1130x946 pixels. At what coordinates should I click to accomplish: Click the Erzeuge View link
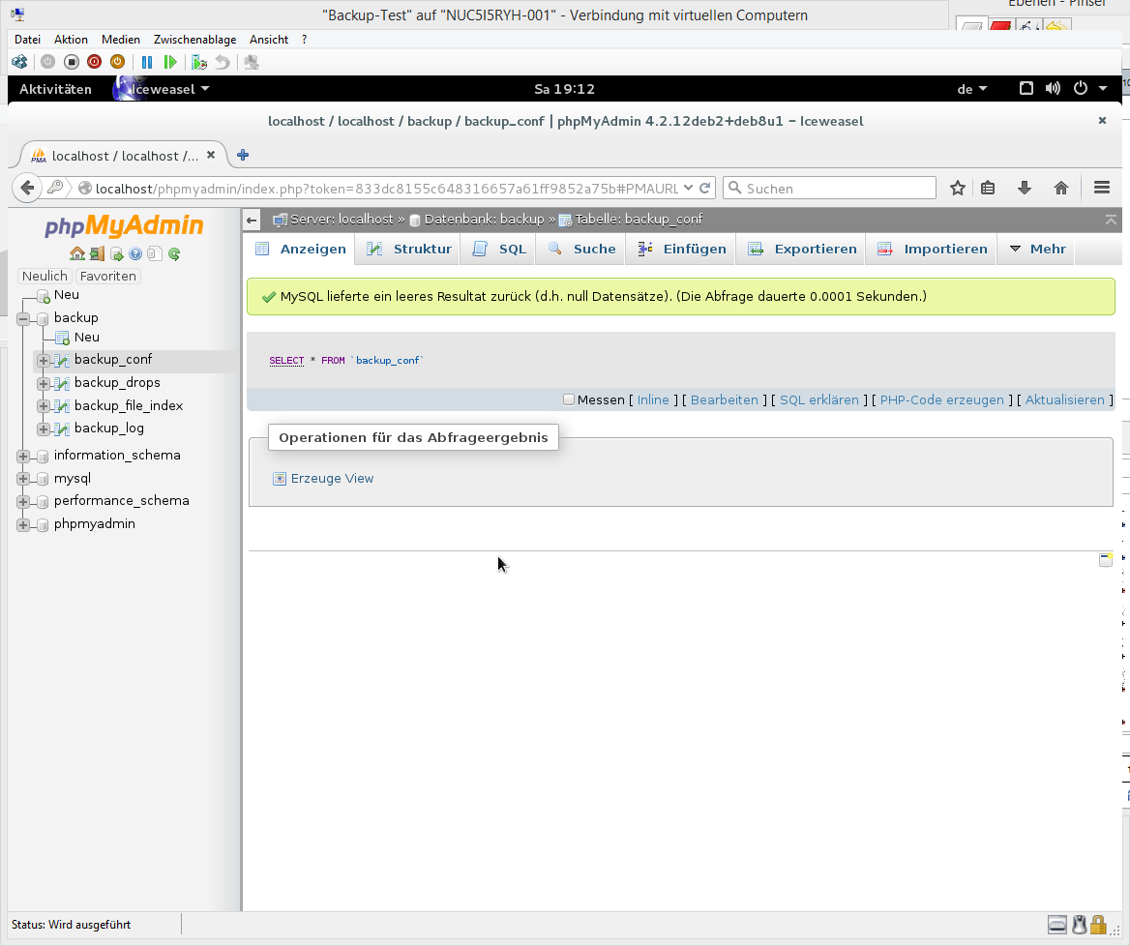pyautogui.click(x=332, y=479)
